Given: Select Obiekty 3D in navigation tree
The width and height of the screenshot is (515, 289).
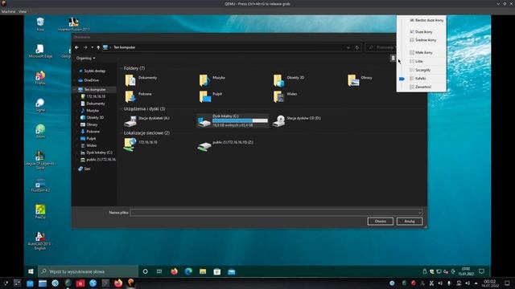Looking at the screenshot, I should pos(92,118).
